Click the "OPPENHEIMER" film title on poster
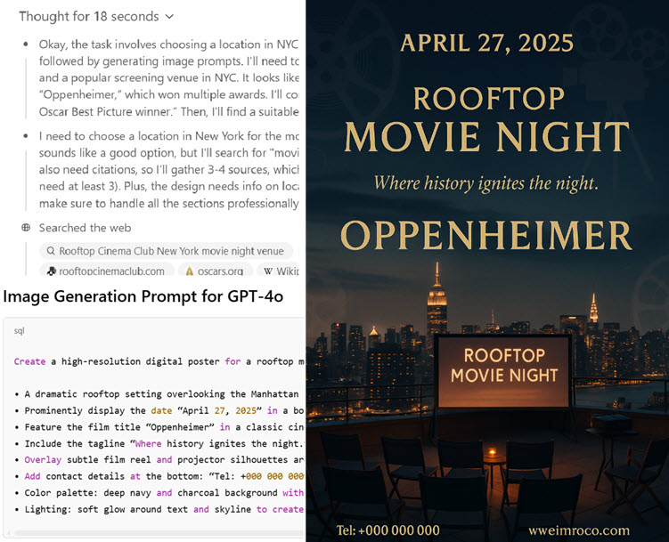Image resolution: width=669 pixels, height=542 pixels. [486, 235]
